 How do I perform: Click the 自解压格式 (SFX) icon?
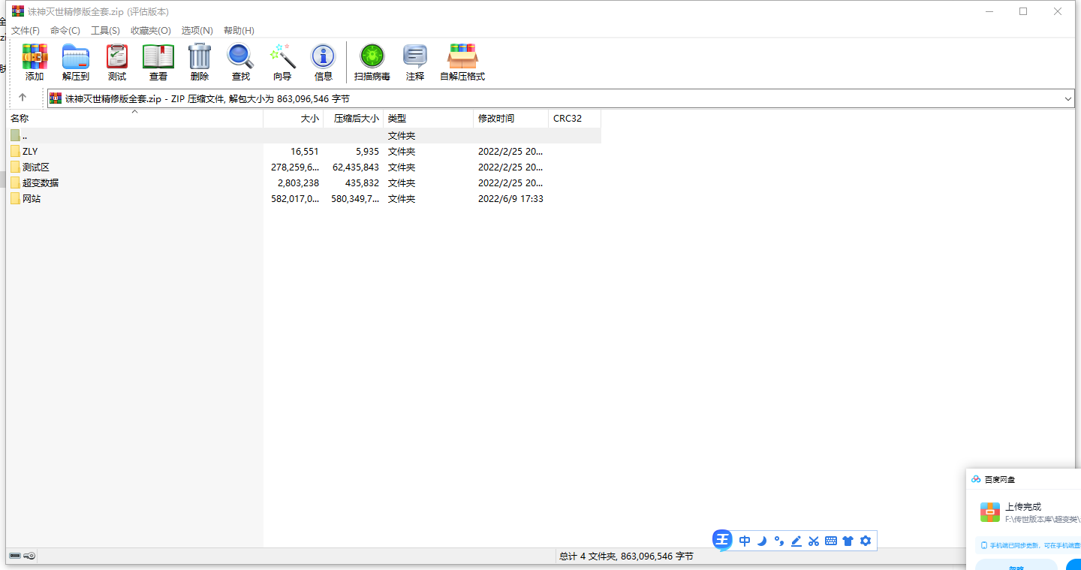click(x=462, y=62)
